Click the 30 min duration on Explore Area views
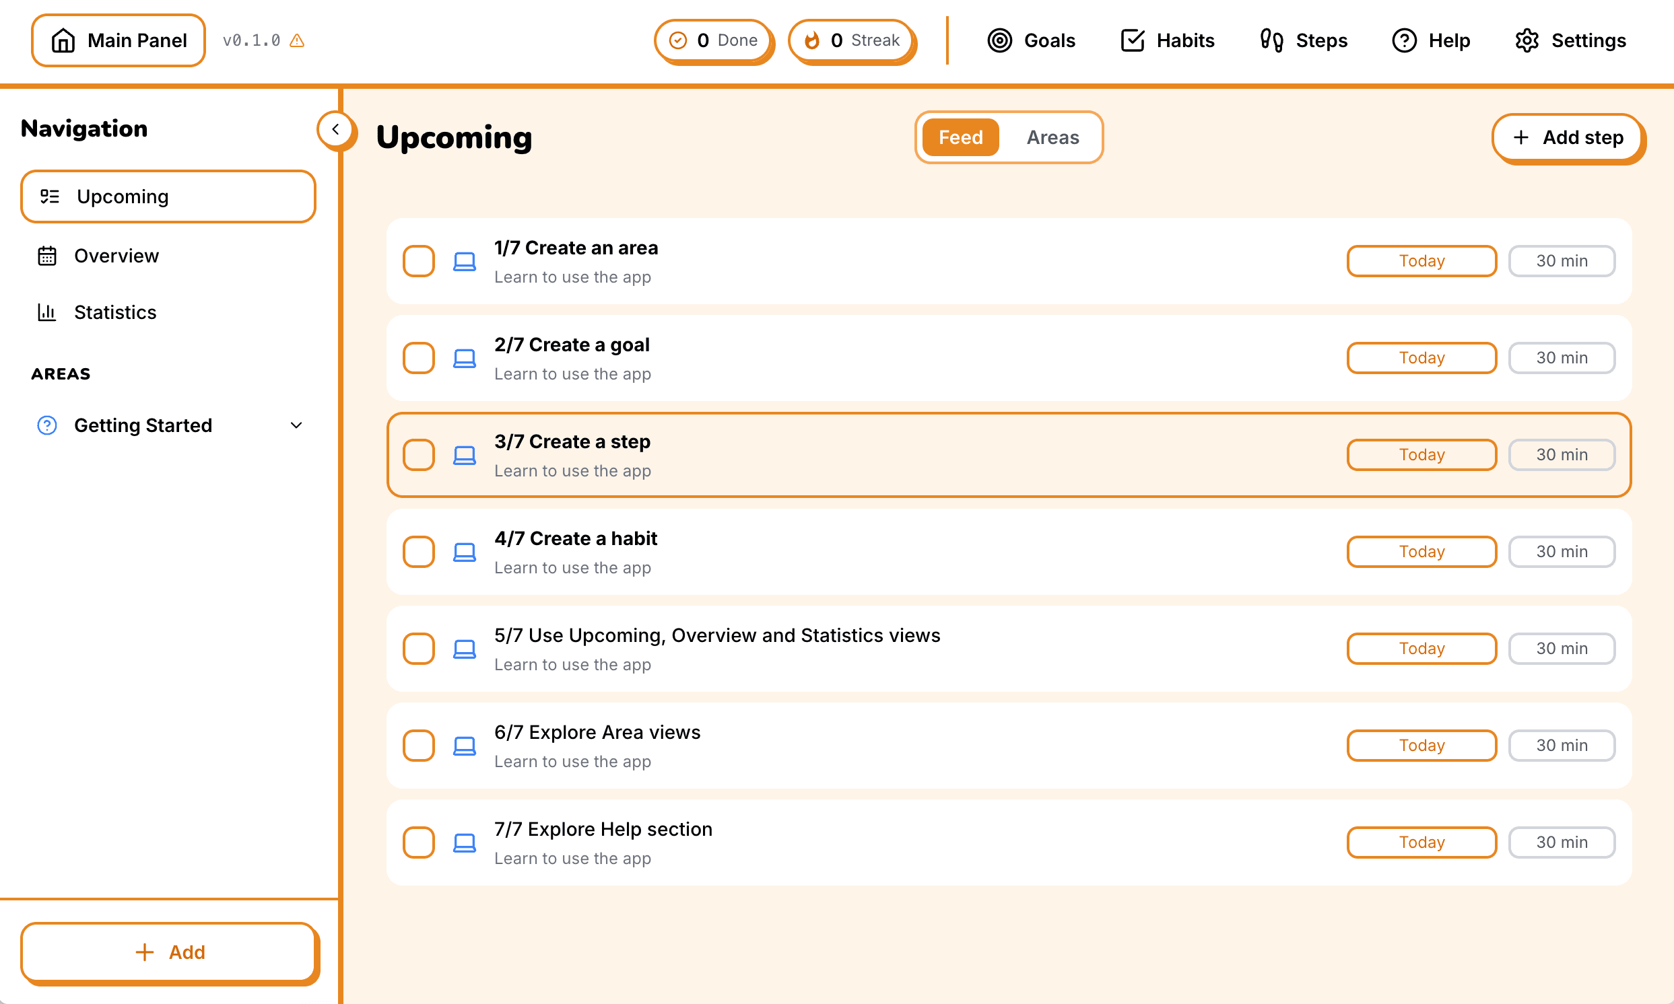 pyautogui.click(x=1561, y=746)
